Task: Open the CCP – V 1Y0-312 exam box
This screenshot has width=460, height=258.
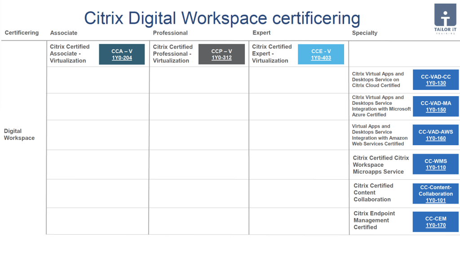Action: click(x=221, y=54)
